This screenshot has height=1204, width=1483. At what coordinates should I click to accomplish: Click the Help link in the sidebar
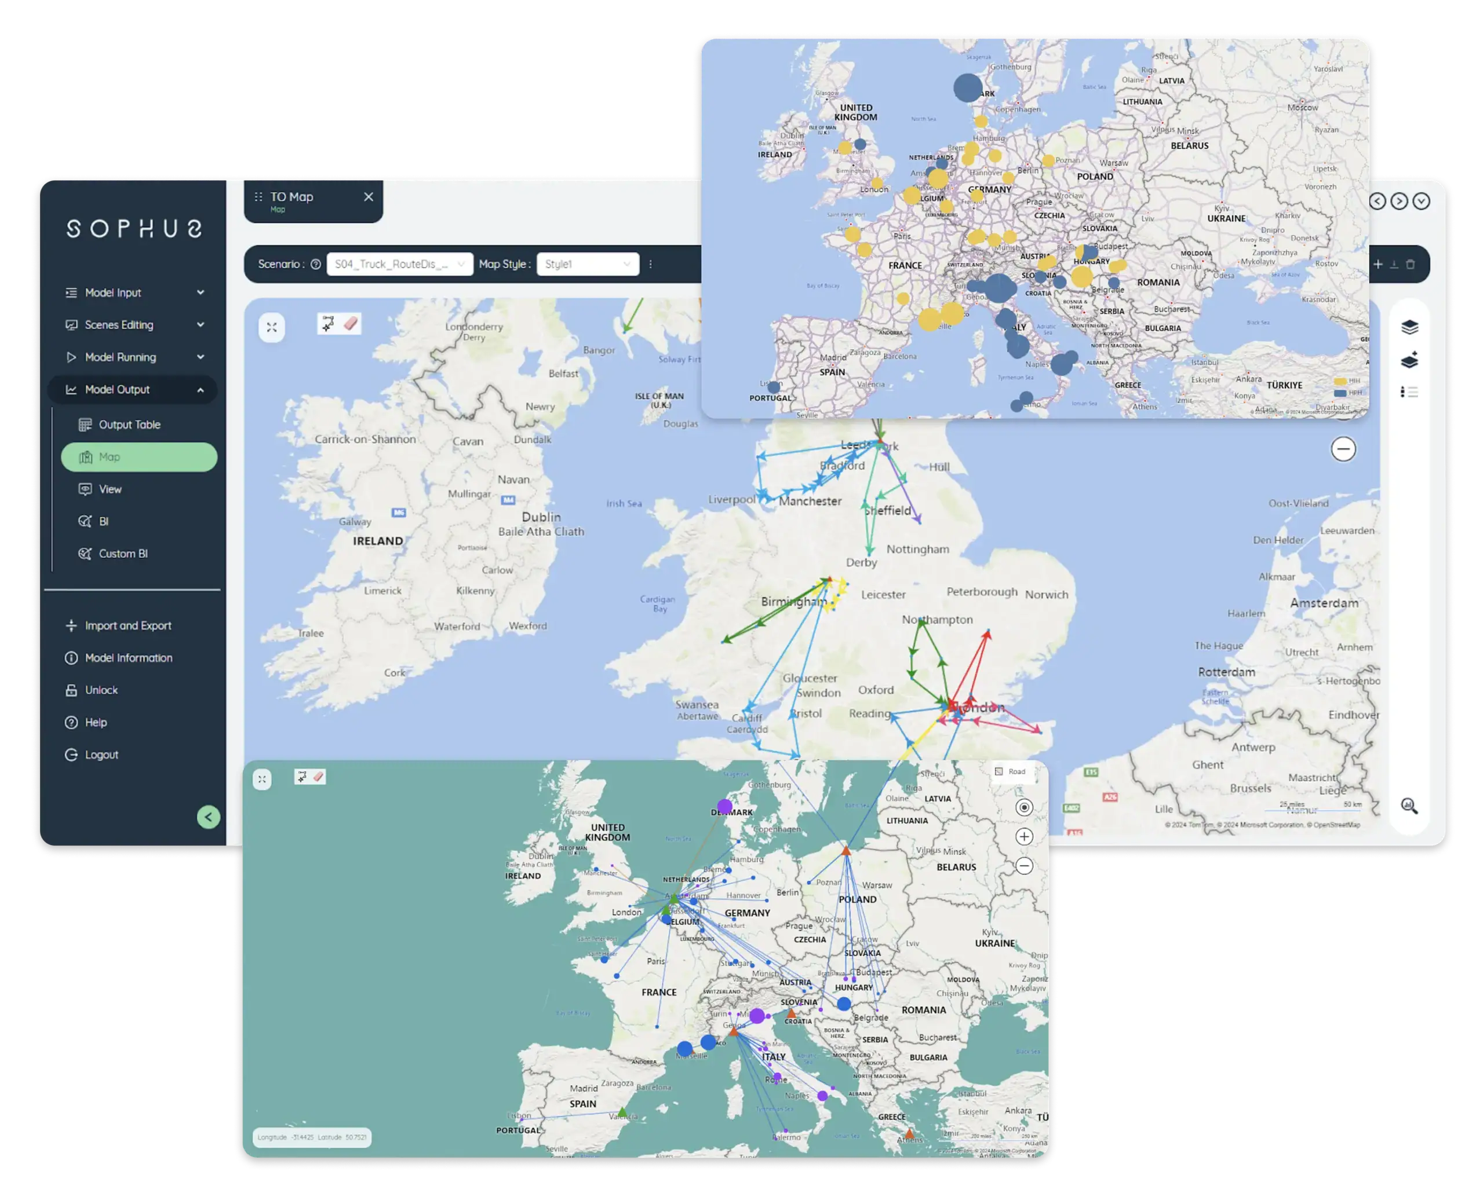coord(97,722)
